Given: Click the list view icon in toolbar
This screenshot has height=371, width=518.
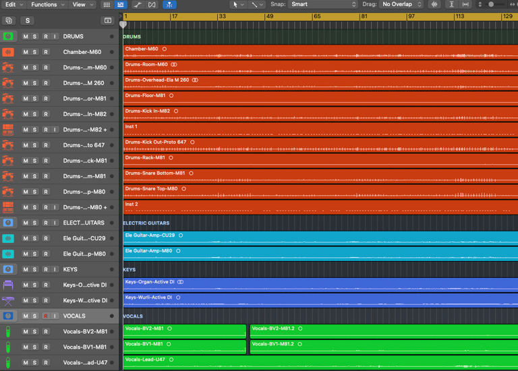Looking at the screenshot, I should 121,5.
